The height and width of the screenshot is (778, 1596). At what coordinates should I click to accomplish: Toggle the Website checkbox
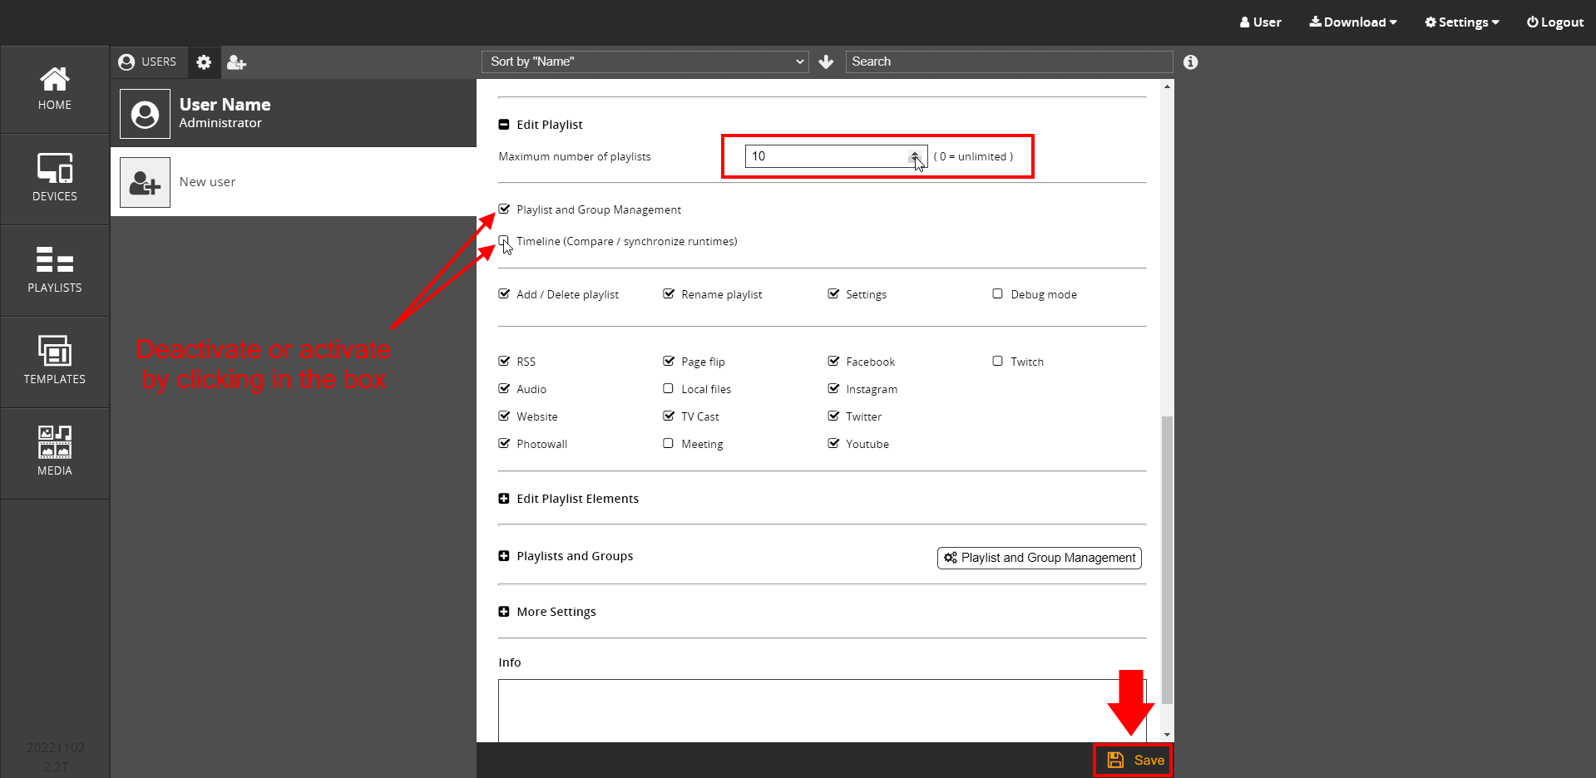pyautogui.click(x=504, y=416)
